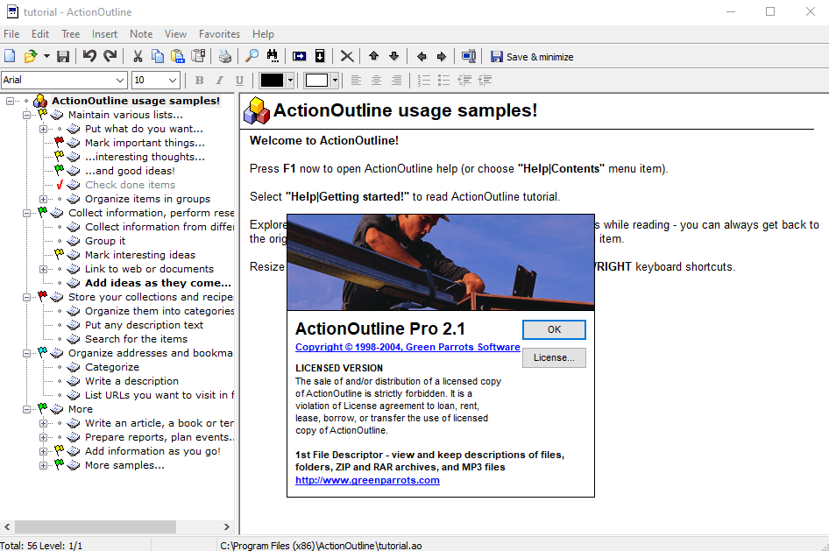Image resolution: width=829 pixels, height=551 pixels.
Task: Click the insert child item icon with down arrow
Action: 320,56
